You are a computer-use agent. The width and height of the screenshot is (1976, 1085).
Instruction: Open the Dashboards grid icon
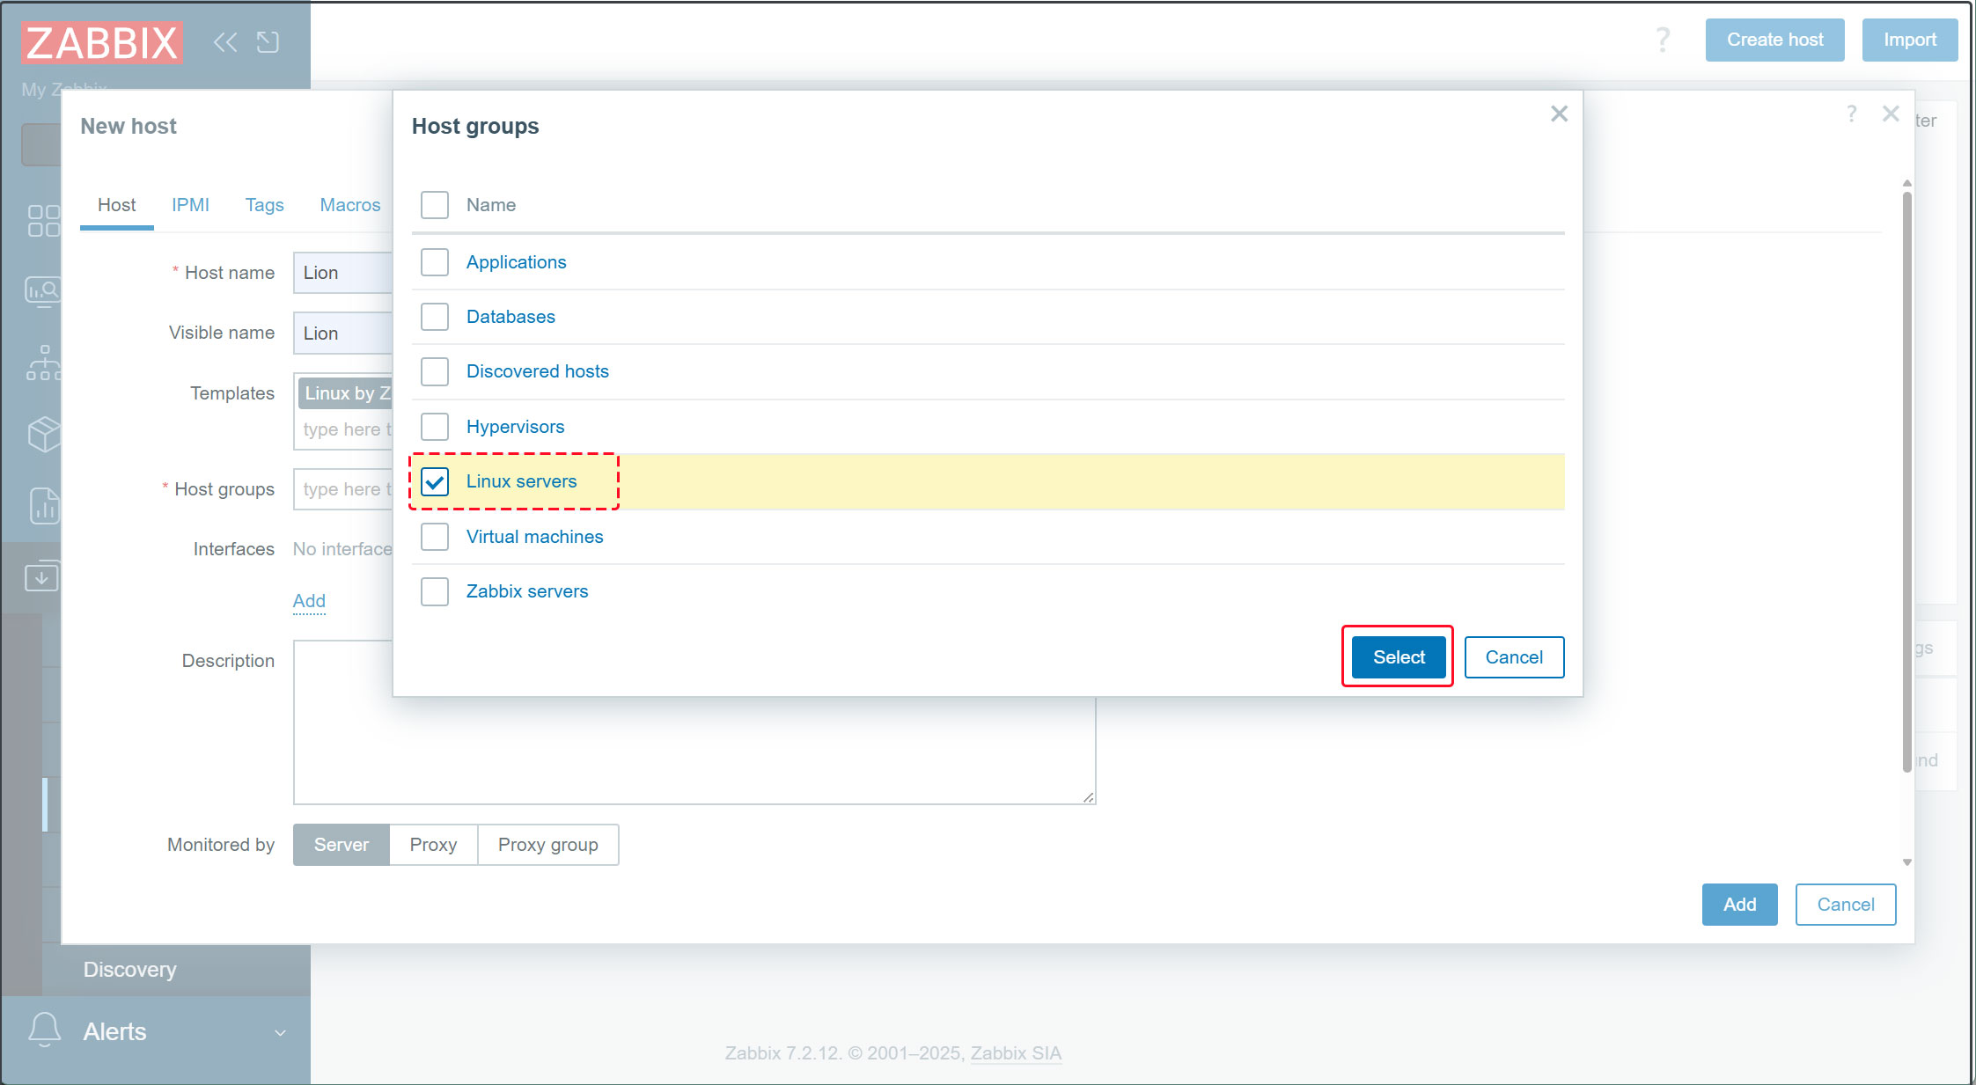(x=43, y=221)
